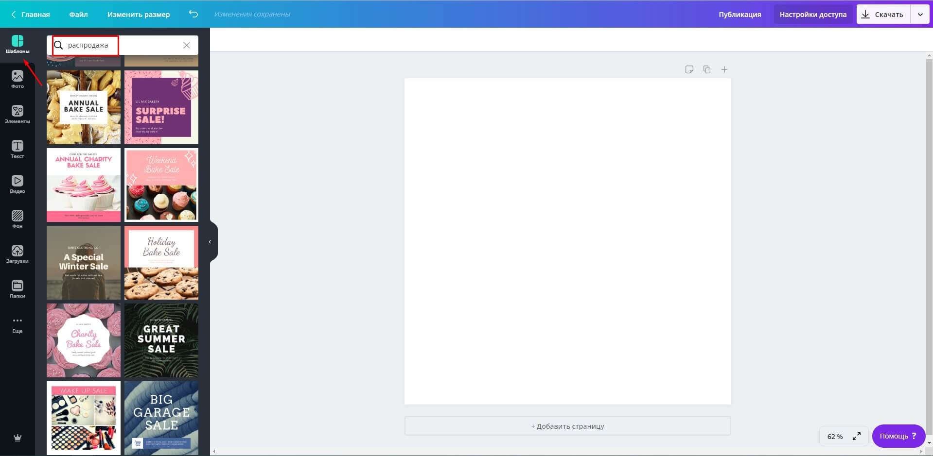Select the Annual Bake Sale template

click(84, 107)
